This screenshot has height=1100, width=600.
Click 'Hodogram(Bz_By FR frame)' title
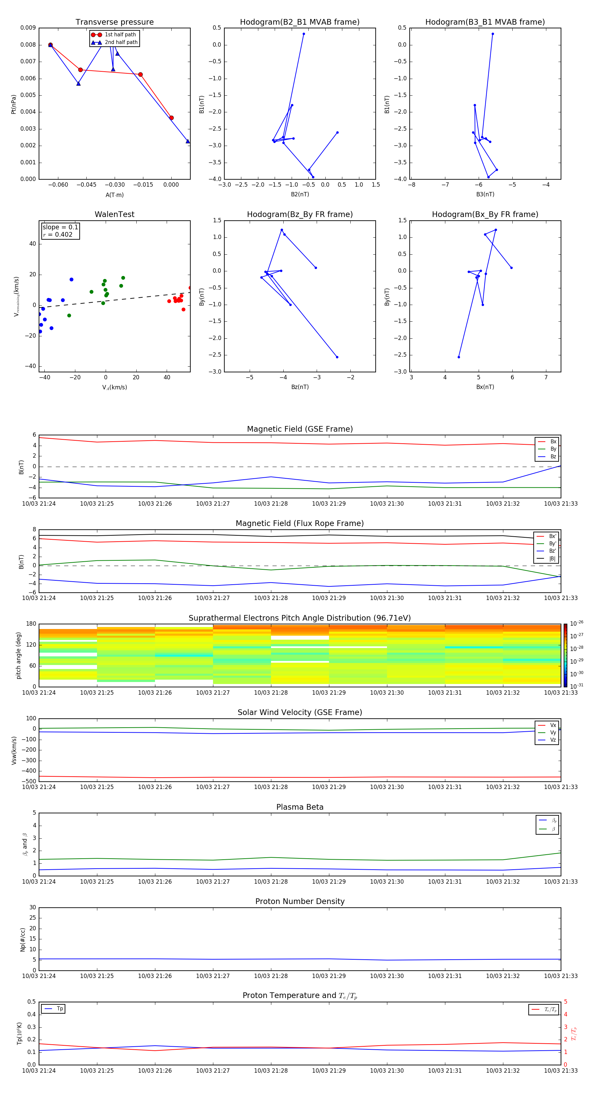[x=300, y=214]
